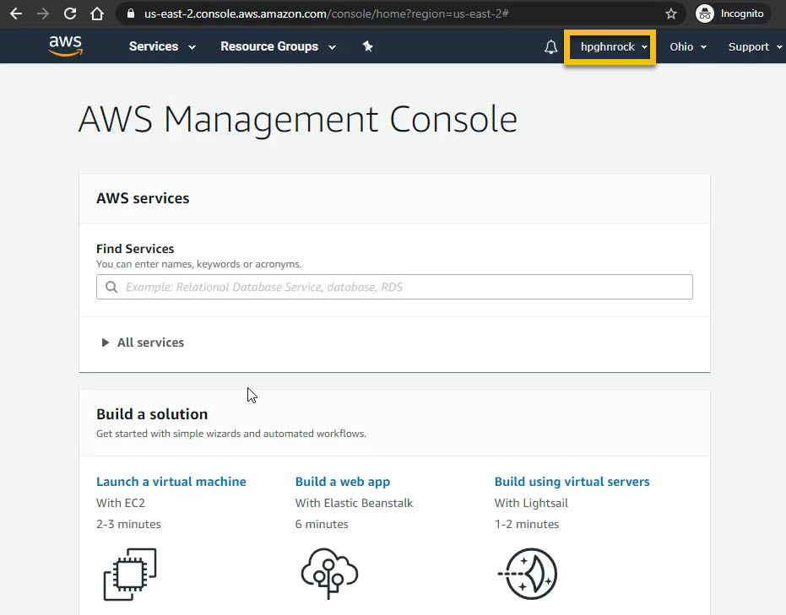
Task: Click the browser forward arrow
Action: (x=43, y=13)
